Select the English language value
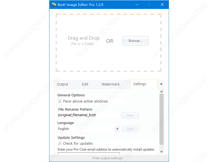This screenshot has height=162, width=221. point(64,129)
